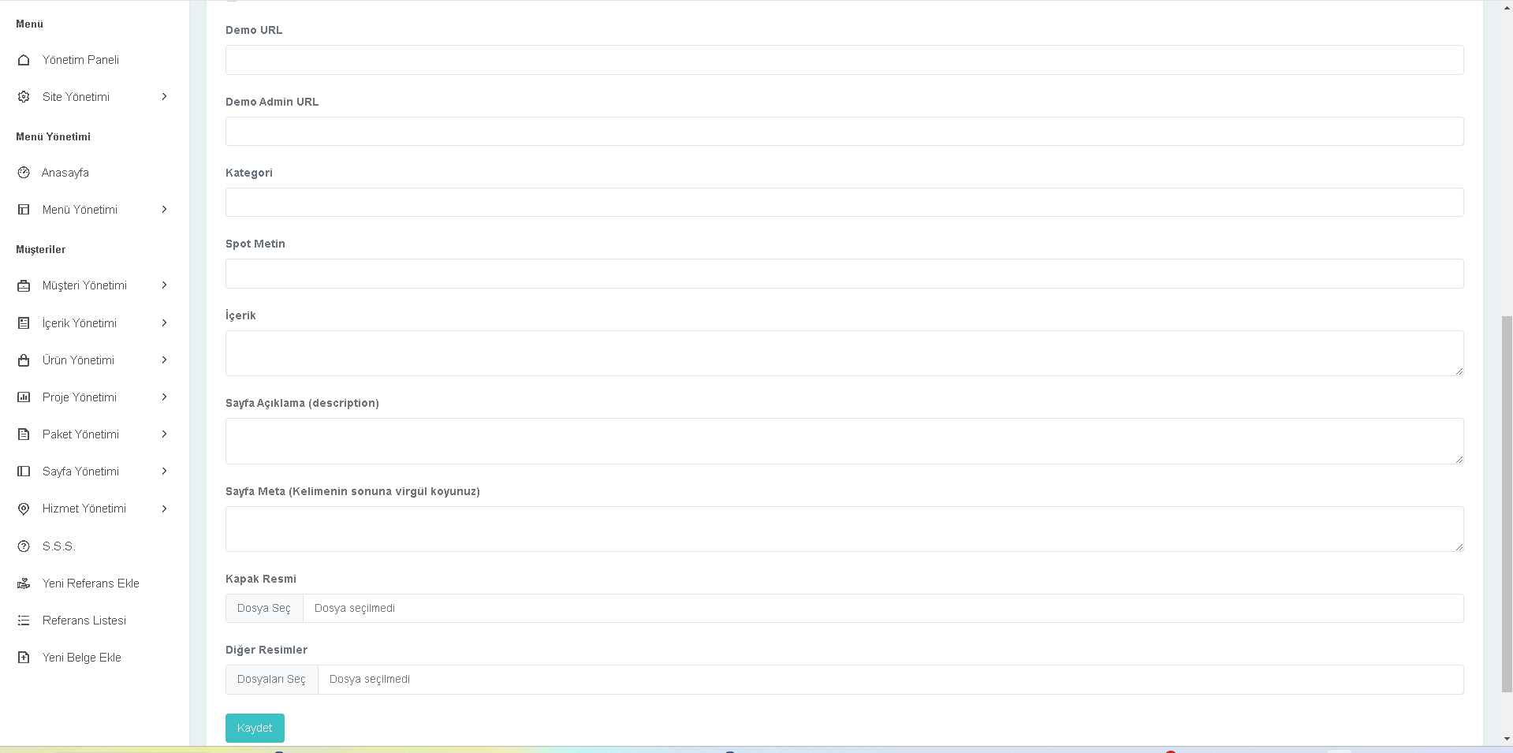Open Proje Yönetimi menu label
Image resolution: width=1513 pixels, height=753 pixels.
(x=80, y=397)
